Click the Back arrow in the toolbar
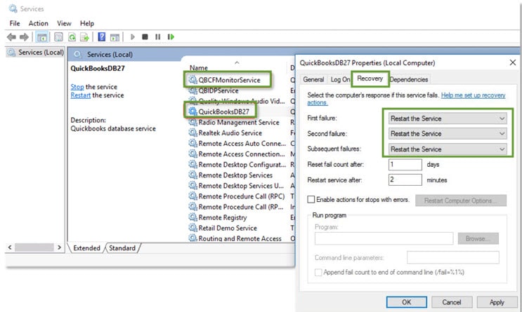Screen dimensions: 522x312 pos(11,37)
